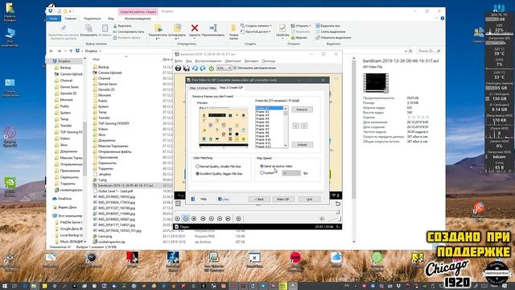Click the Explorer search field
The image size is (515, 290).
pos(429,51)
